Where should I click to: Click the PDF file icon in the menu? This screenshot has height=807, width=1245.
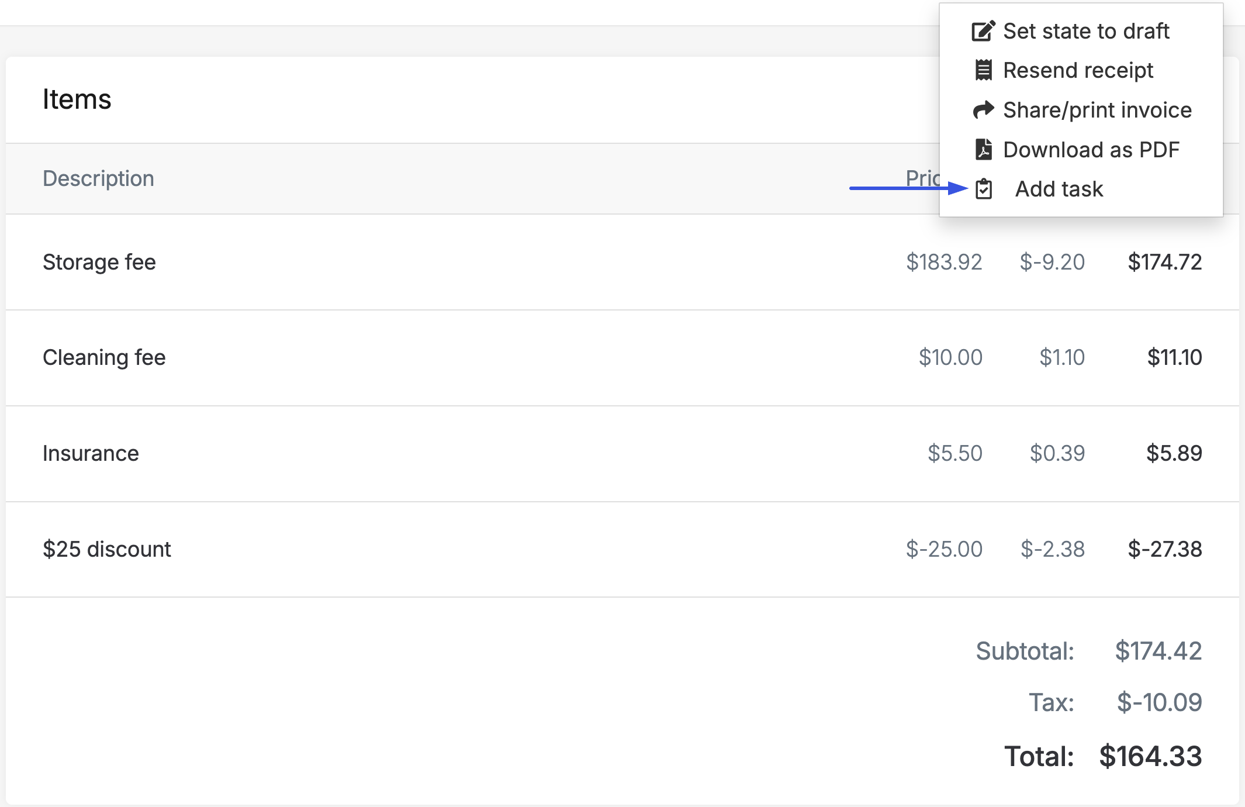coord(984,150)
